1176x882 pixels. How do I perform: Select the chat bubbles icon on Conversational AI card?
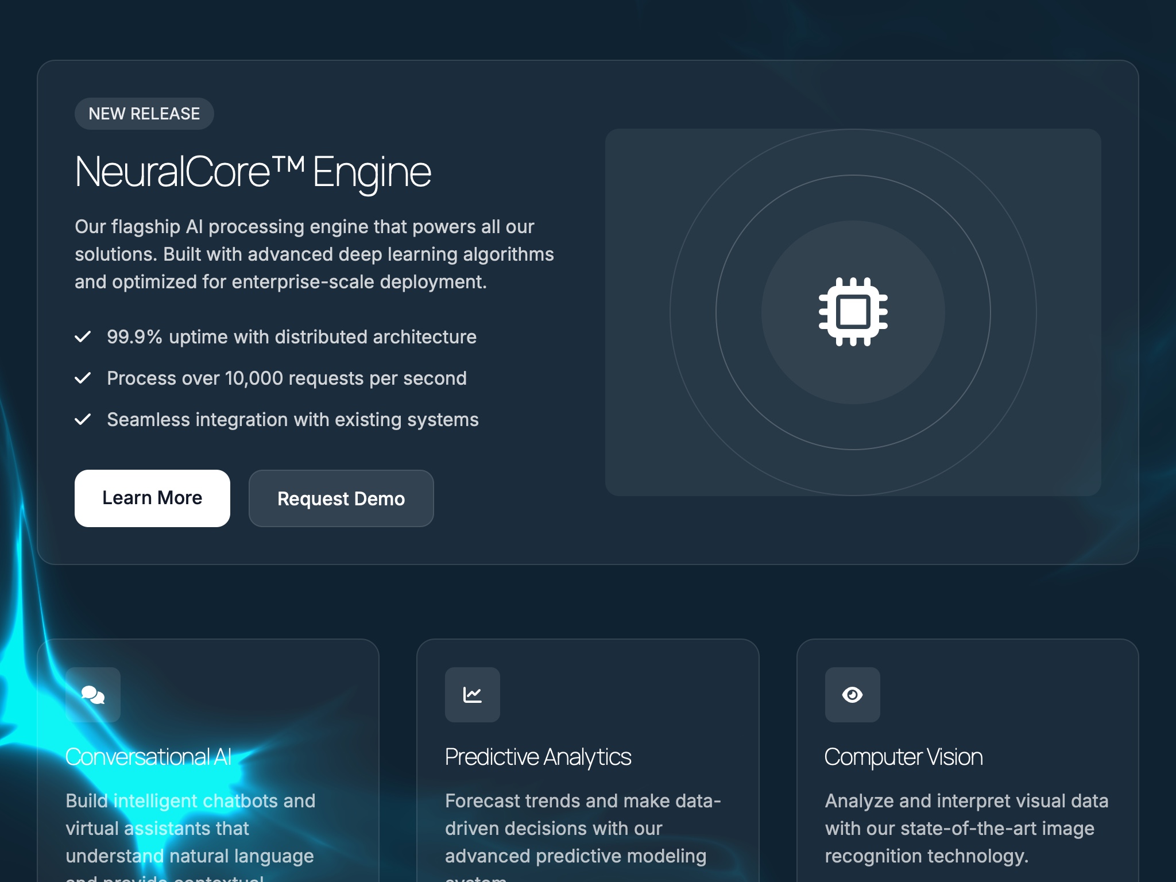click(94, 695)
